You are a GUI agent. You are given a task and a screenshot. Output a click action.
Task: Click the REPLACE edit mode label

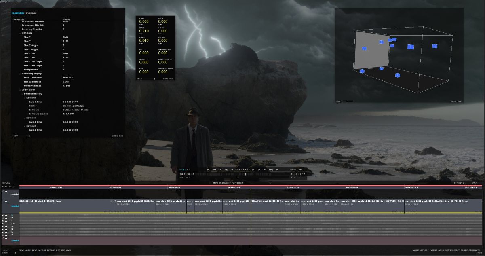(6, 183)
